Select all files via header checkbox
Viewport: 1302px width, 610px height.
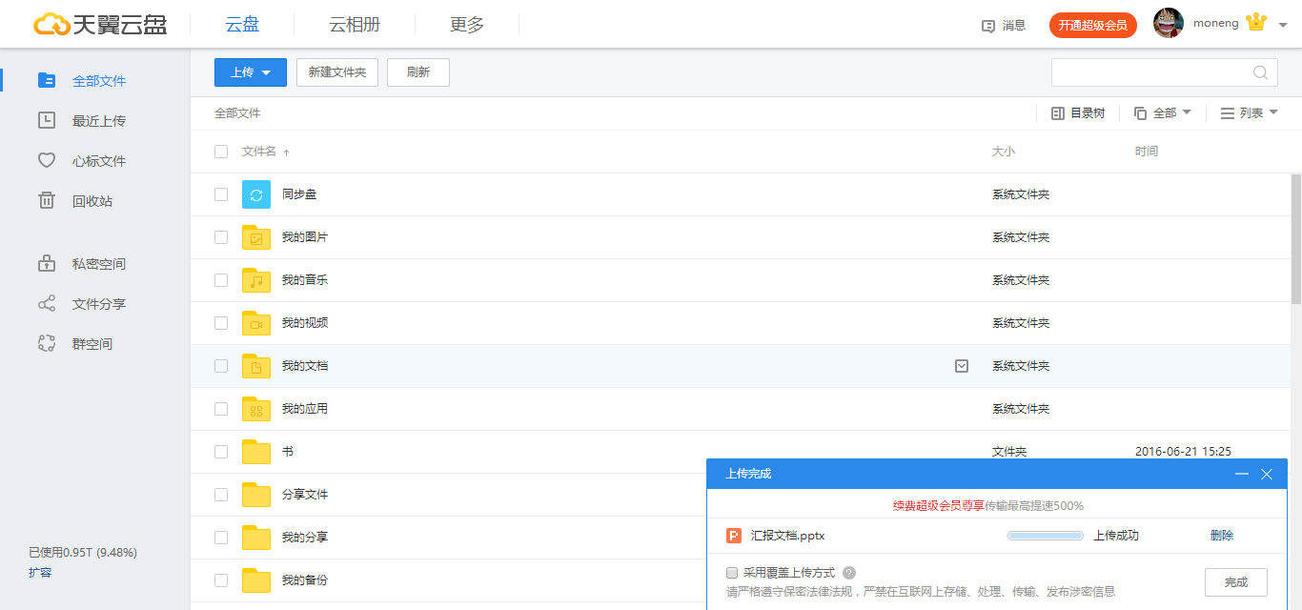point(220,151)
